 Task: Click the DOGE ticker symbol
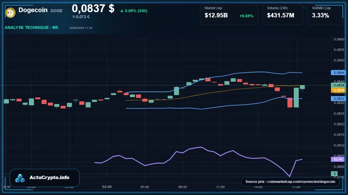click(x=56, y=11)
